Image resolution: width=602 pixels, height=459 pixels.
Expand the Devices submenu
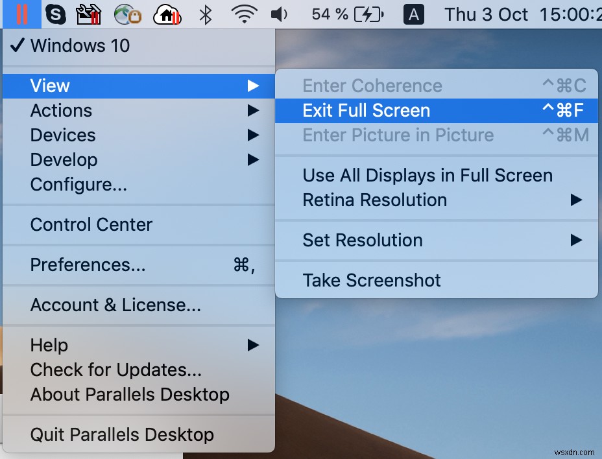(x=63, y=135)
